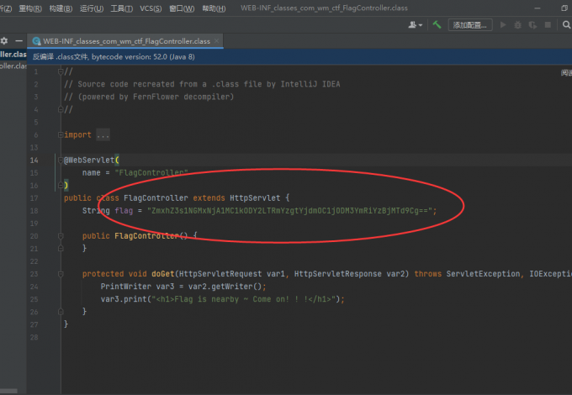Screen dimensions: 572x395
Task: Open the Tools (工具) menu
Action: coord(121,8)
